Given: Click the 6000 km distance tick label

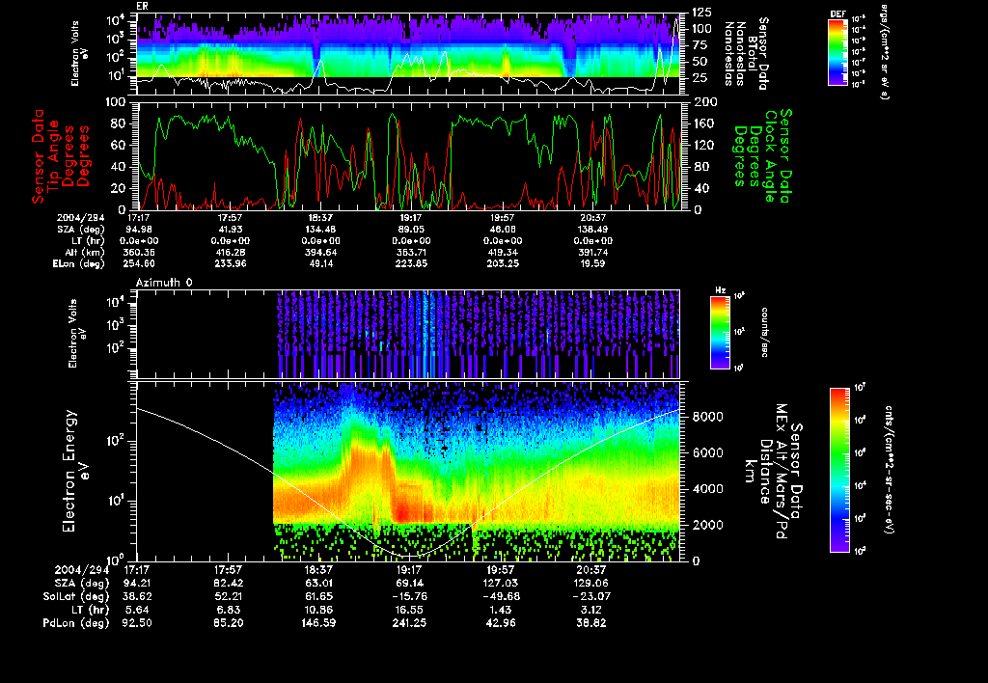Looking at the screenshot, I should pyautogui.click(x=707, y=452).
